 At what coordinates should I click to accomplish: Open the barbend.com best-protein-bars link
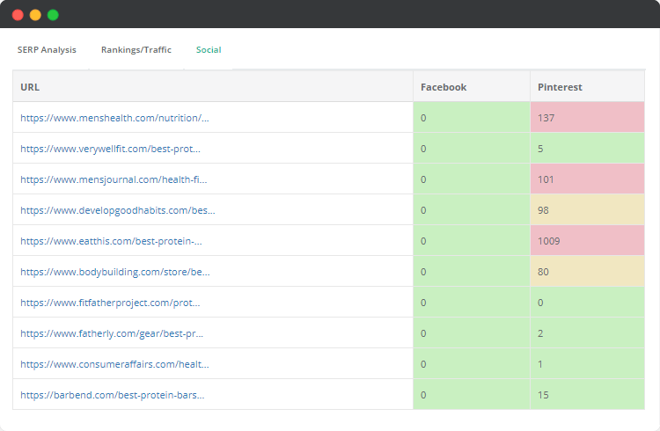tap(113, 395)
